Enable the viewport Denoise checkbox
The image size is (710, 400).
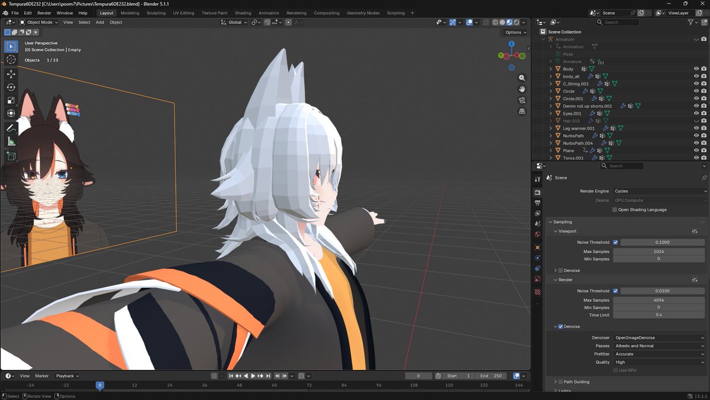[560, 270]
